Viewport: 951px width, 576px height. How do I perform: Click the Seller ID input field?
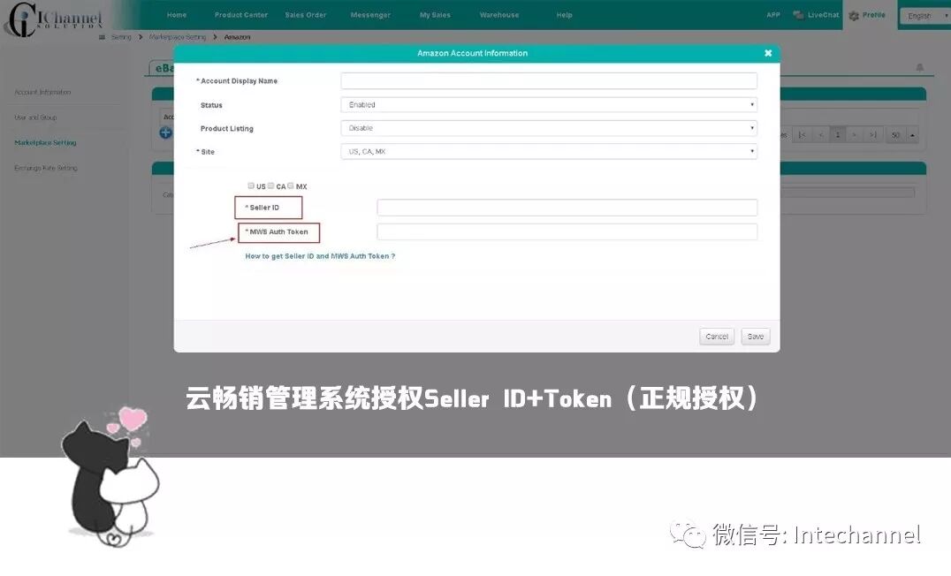click(567, 208)
